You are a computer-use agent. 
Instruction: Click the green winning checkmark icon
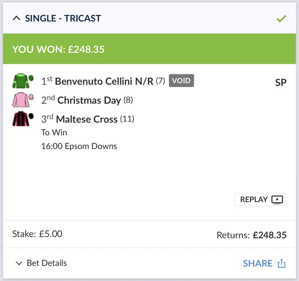281,19
